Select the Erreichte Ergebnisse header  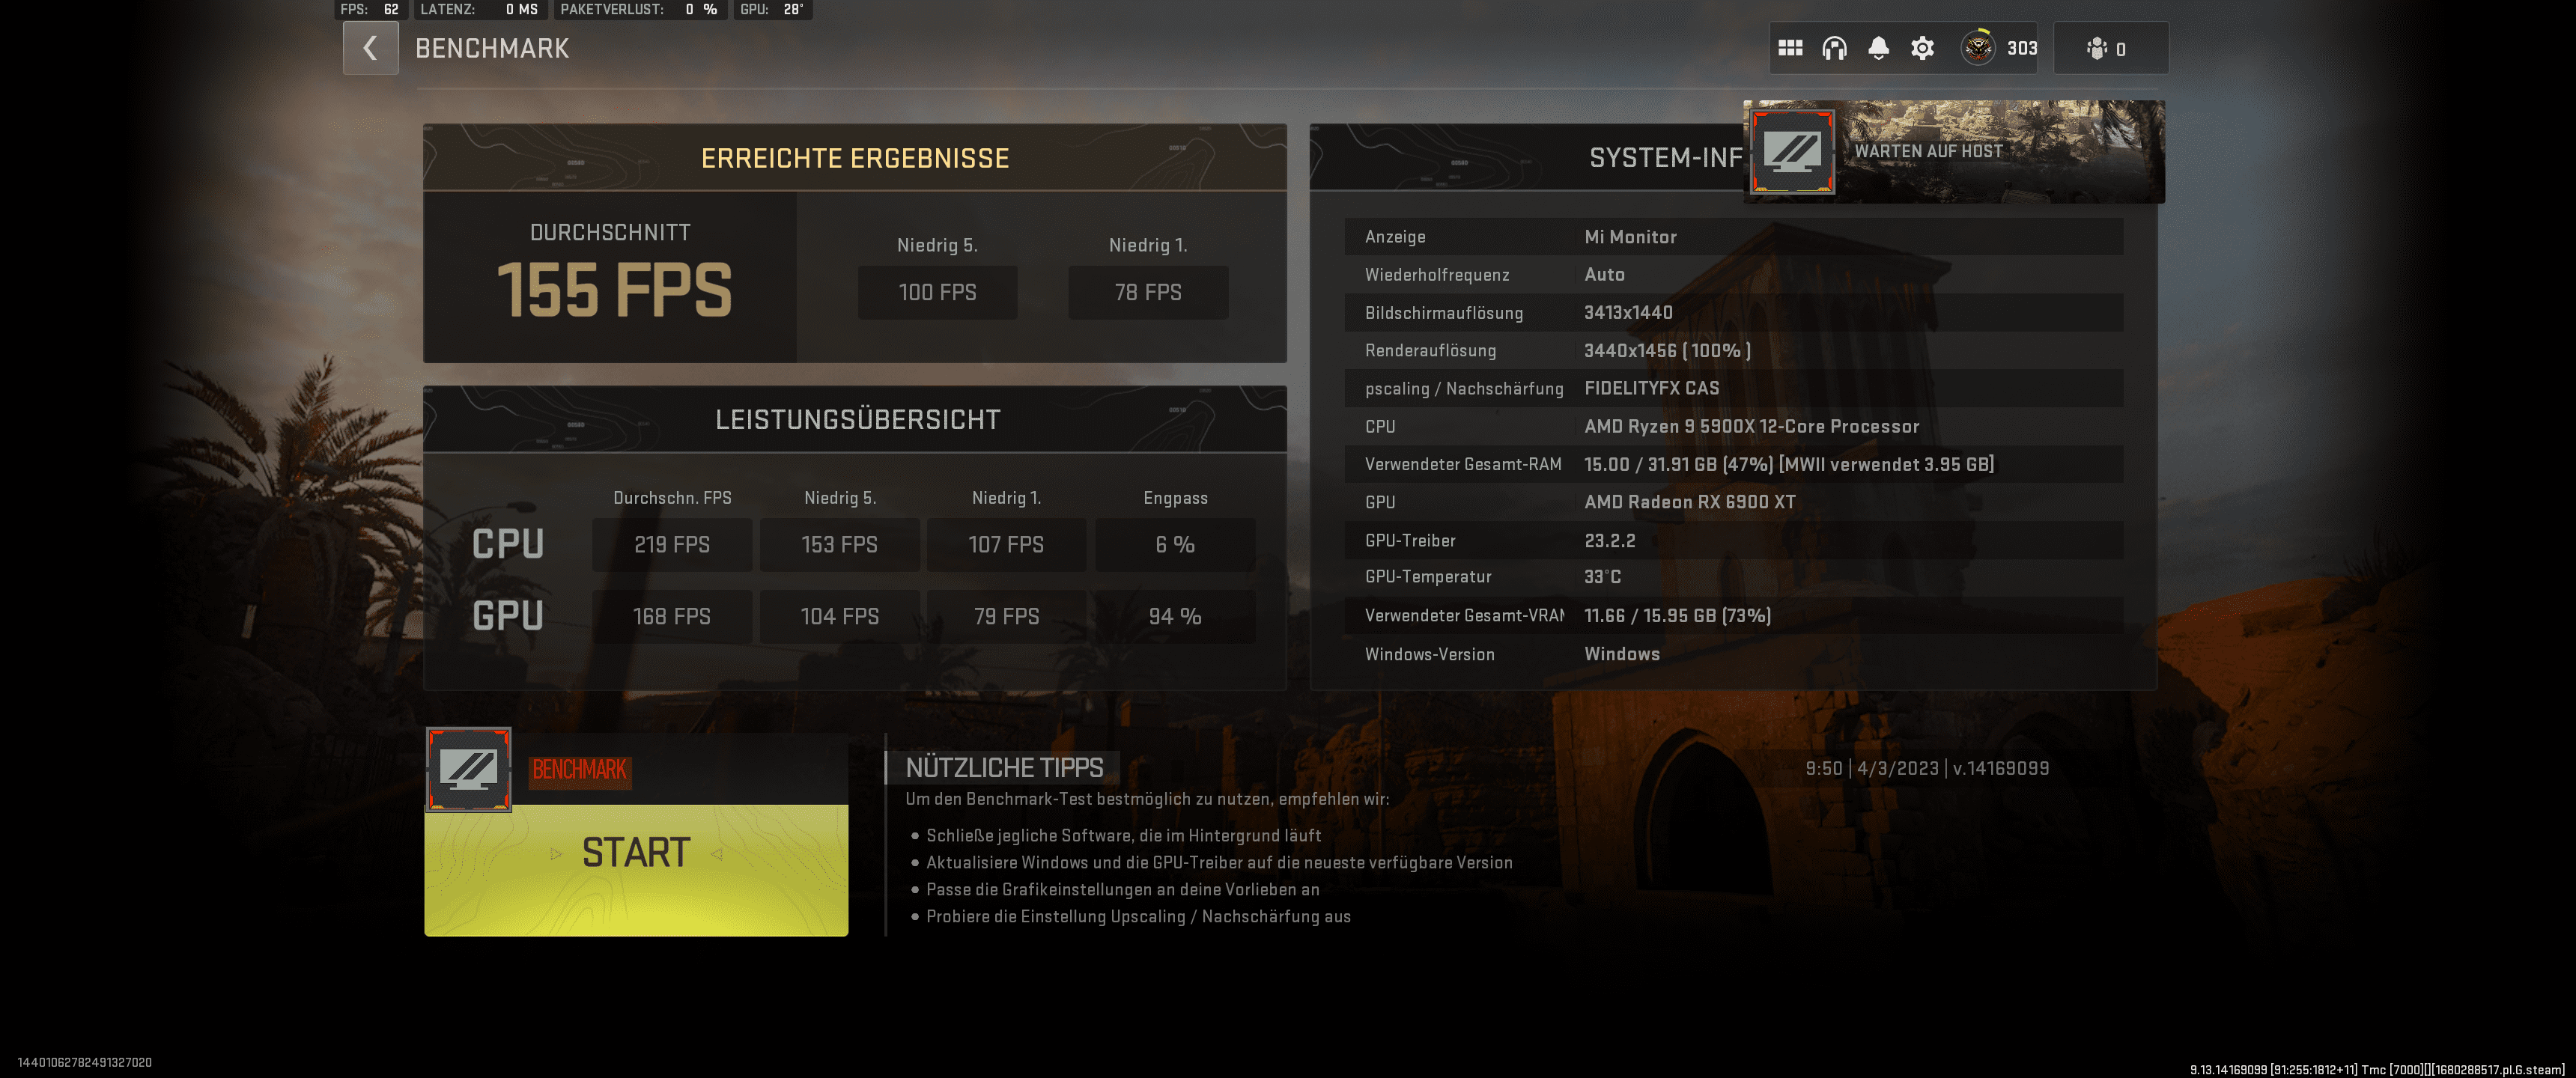click(854, 158)
